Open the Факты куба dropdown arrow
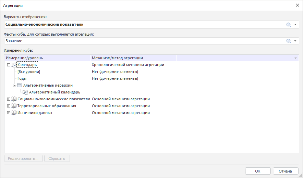This screenshot has height=178, width=303. coord(295,41)
